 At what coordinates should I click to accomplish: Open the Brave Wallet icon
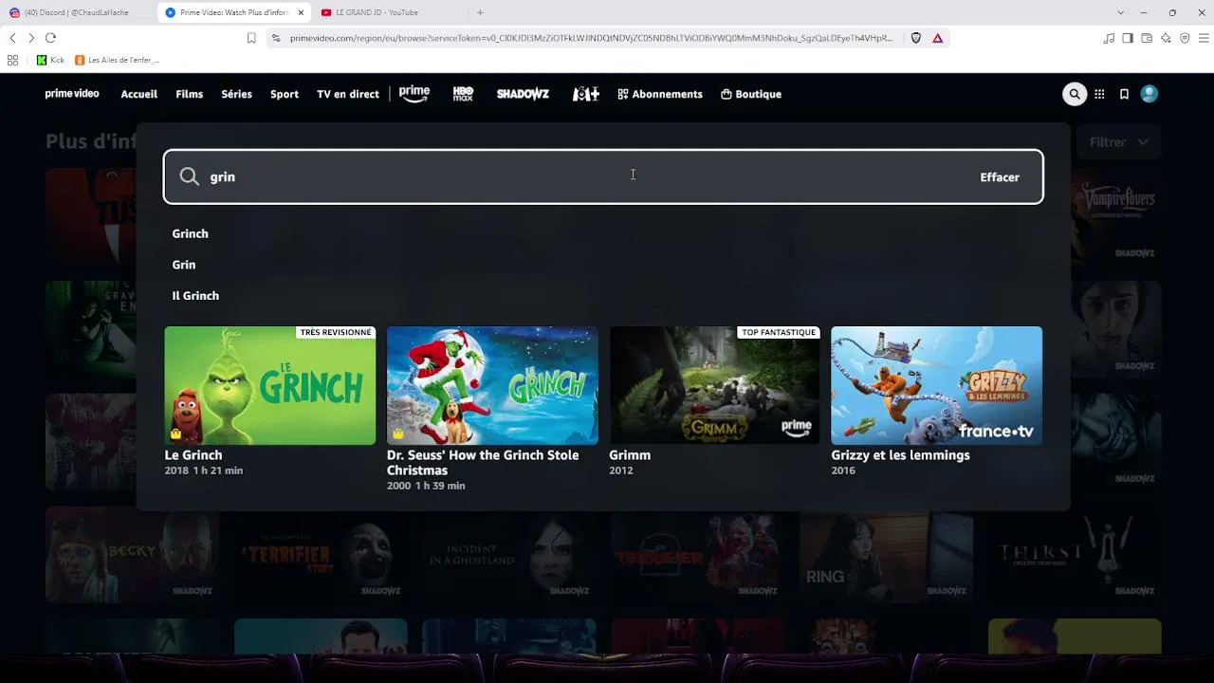coord(1147,38)
